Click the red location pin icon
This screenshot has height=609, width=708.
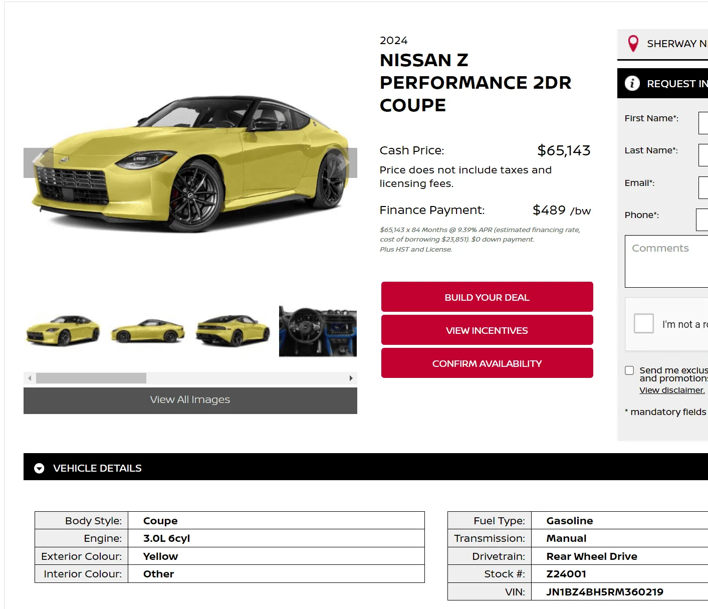pos(633,44)
